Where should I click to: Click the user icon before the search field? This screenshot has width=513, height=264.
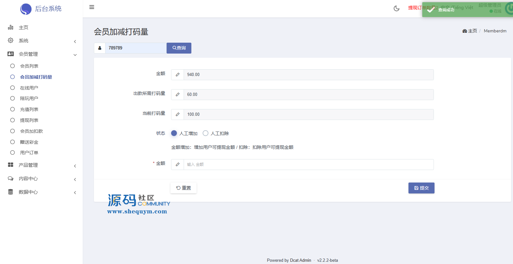(x=100, y=48)
